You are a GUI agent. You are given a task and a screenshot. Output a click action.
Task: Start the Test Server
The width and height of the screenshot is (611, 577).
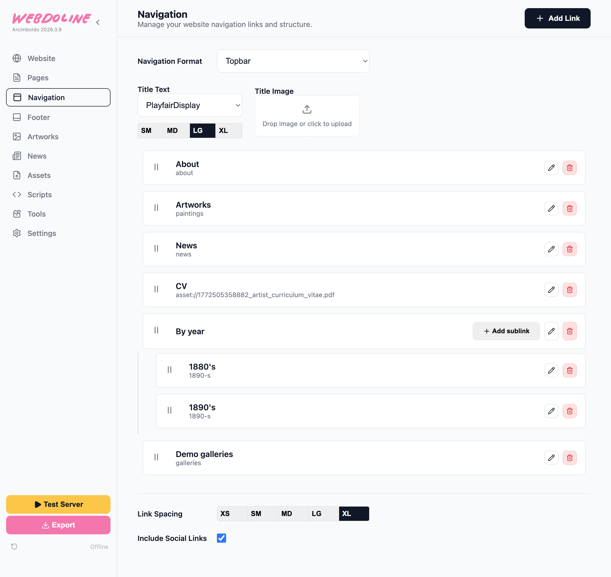pos(58,504)
